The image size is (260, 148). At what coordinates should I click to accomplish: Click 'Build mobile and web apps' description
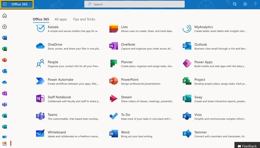(x=220, y=66)
